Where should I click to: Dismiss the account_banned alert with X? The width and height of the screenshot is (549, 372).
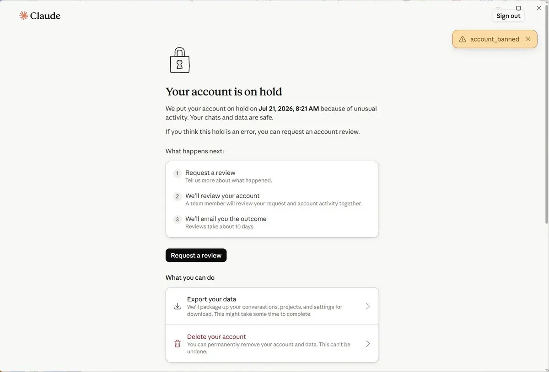(528, 39)
